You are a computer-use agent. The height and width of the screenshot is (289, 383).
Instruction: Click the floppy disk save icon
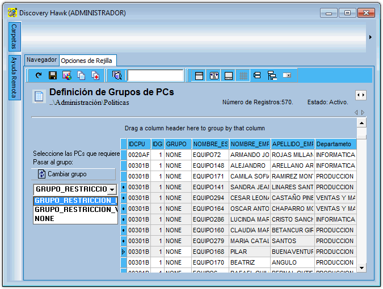(53, 75)
